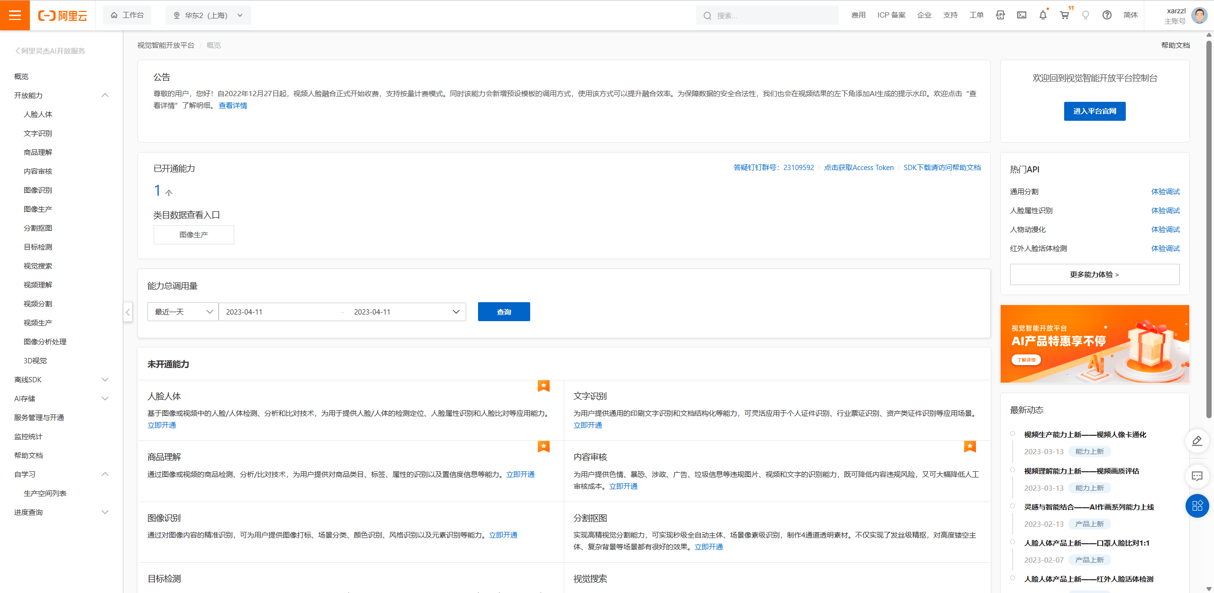
Task: Go back via 阿里灵杰AI开放服务 arrow
Action: coord(50,51)
